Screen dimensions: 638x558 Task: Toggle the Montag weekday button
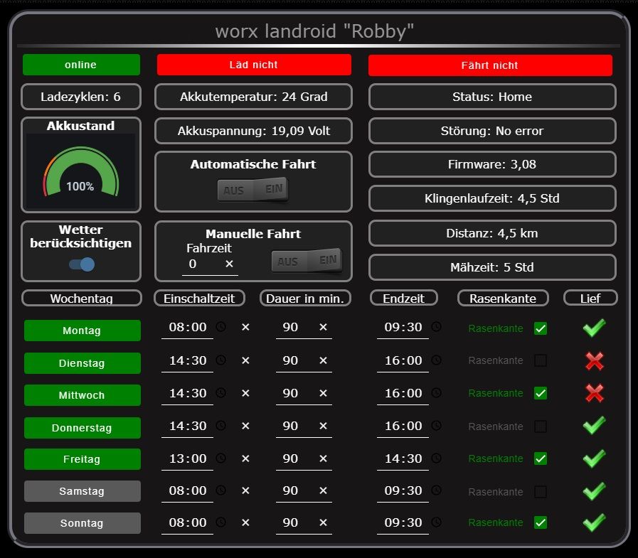point(83,331)
